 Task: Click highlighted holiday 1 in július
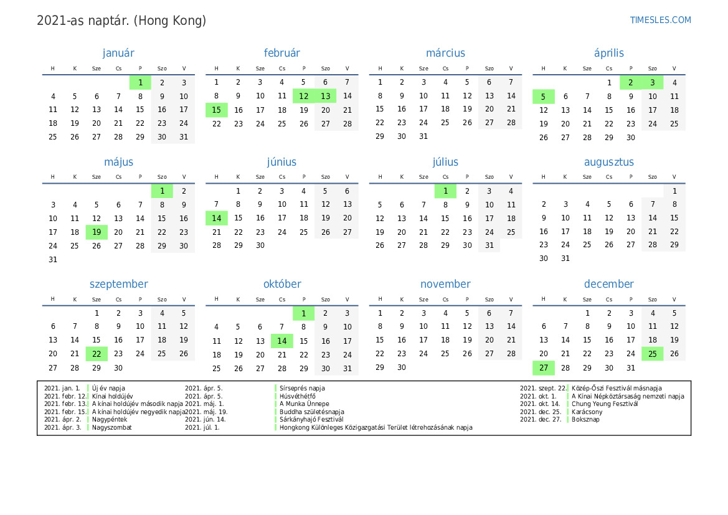[445, 191]
